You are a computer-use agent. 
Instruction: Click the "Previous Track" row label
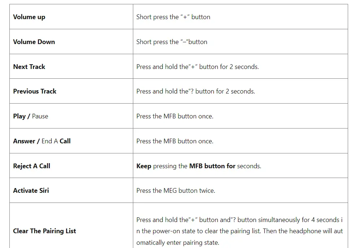[x=35, y=91]
